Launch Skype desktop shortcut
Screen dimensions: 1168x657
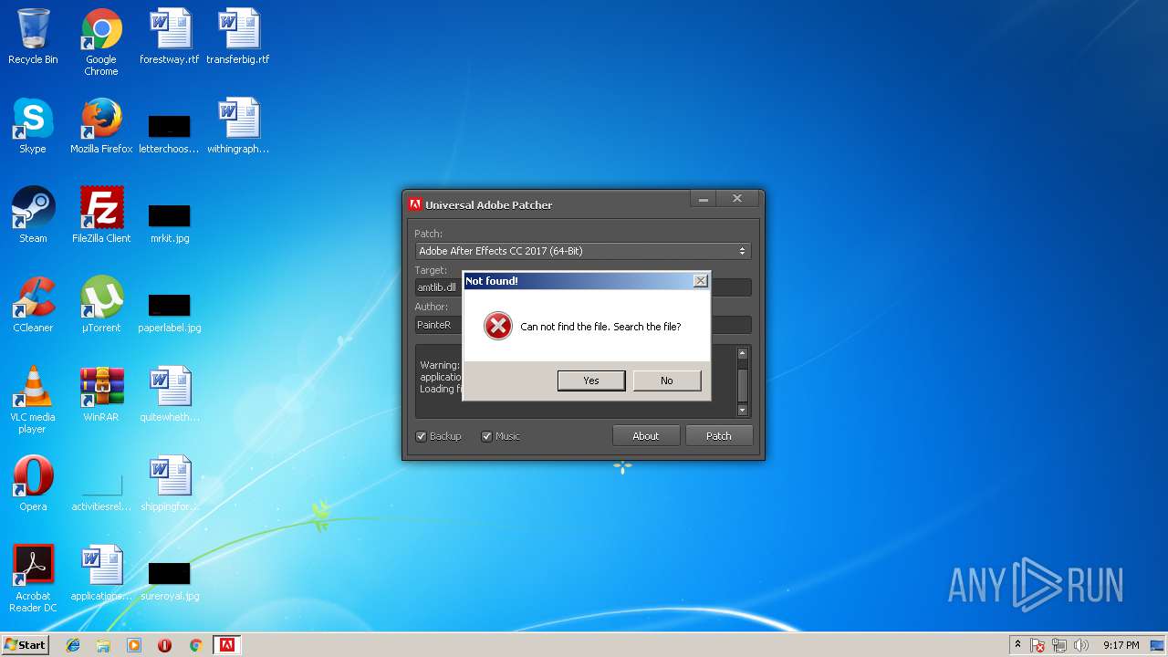click(x=33, y=126)
